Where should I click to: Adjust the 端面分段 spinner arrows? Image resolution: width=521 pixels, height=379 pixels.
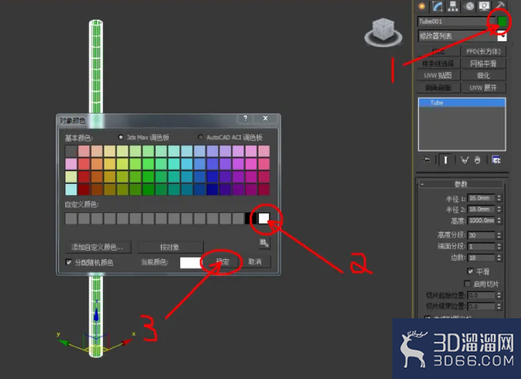(499, 246)
